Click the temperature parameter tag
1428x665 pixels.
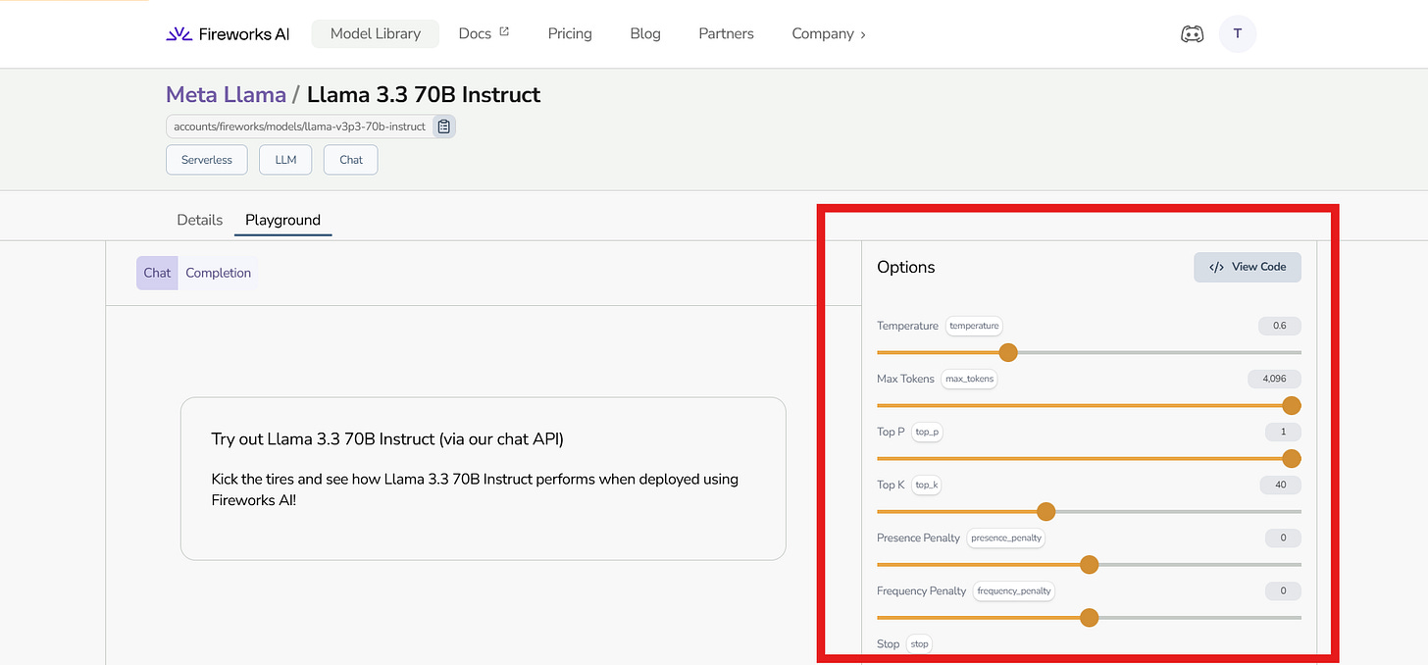click(974, 326)
